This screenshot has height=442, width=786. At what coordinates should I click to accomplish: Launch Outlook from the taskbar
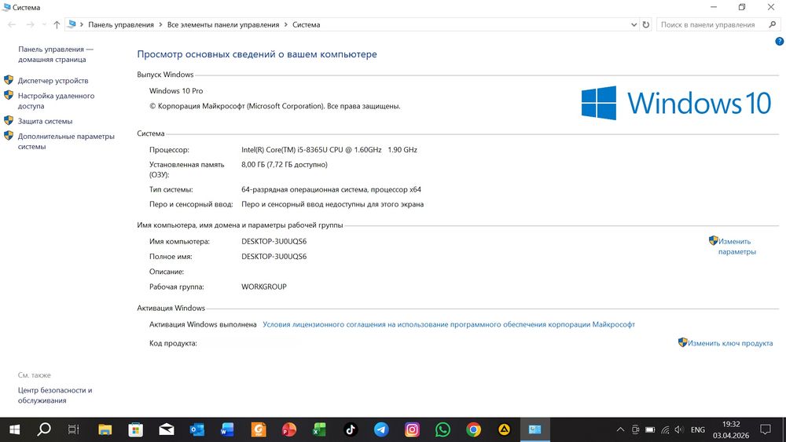[197, 429]
